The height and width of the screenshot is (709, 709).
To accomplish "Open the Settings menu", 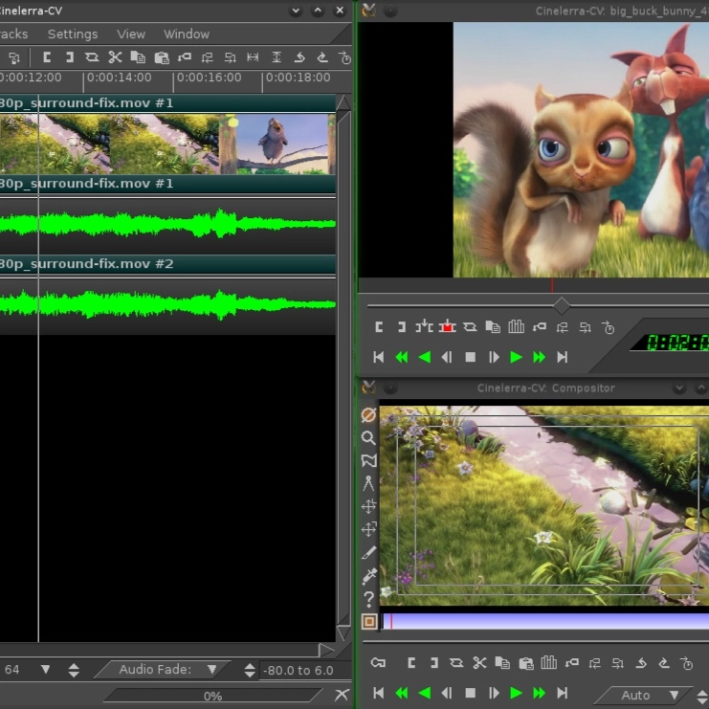I will [x=73, y=33].
